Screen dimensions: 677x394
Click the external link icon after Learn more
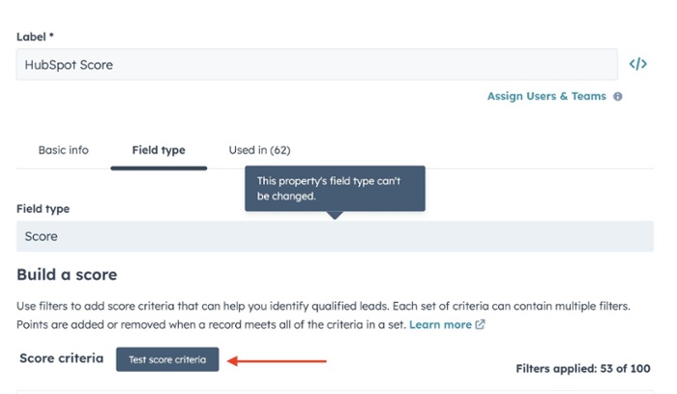click(x=481, y=325)
